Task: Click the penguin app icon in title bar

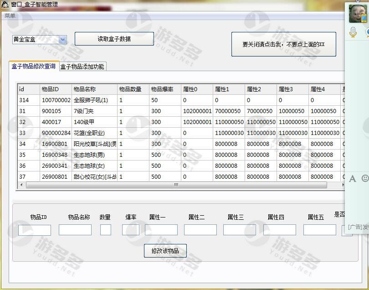Action: point(5,4)
